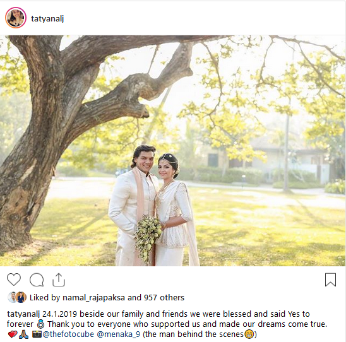Viewport: 346px width, 342px height.
Task: Click the first small liker avatar
Action: [12, 297]
